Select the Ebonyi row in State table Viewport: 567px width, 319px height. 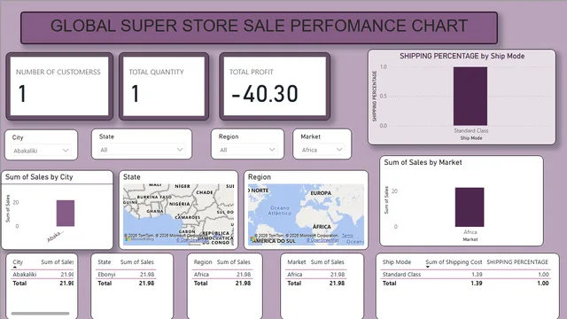point(126,275)
